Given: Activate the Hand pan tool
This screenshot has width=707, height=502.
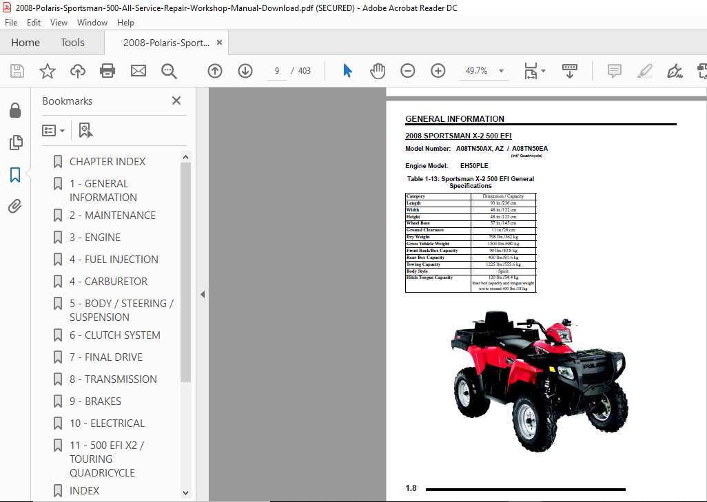Looking at the screenshot, I should tap(378, 71).
